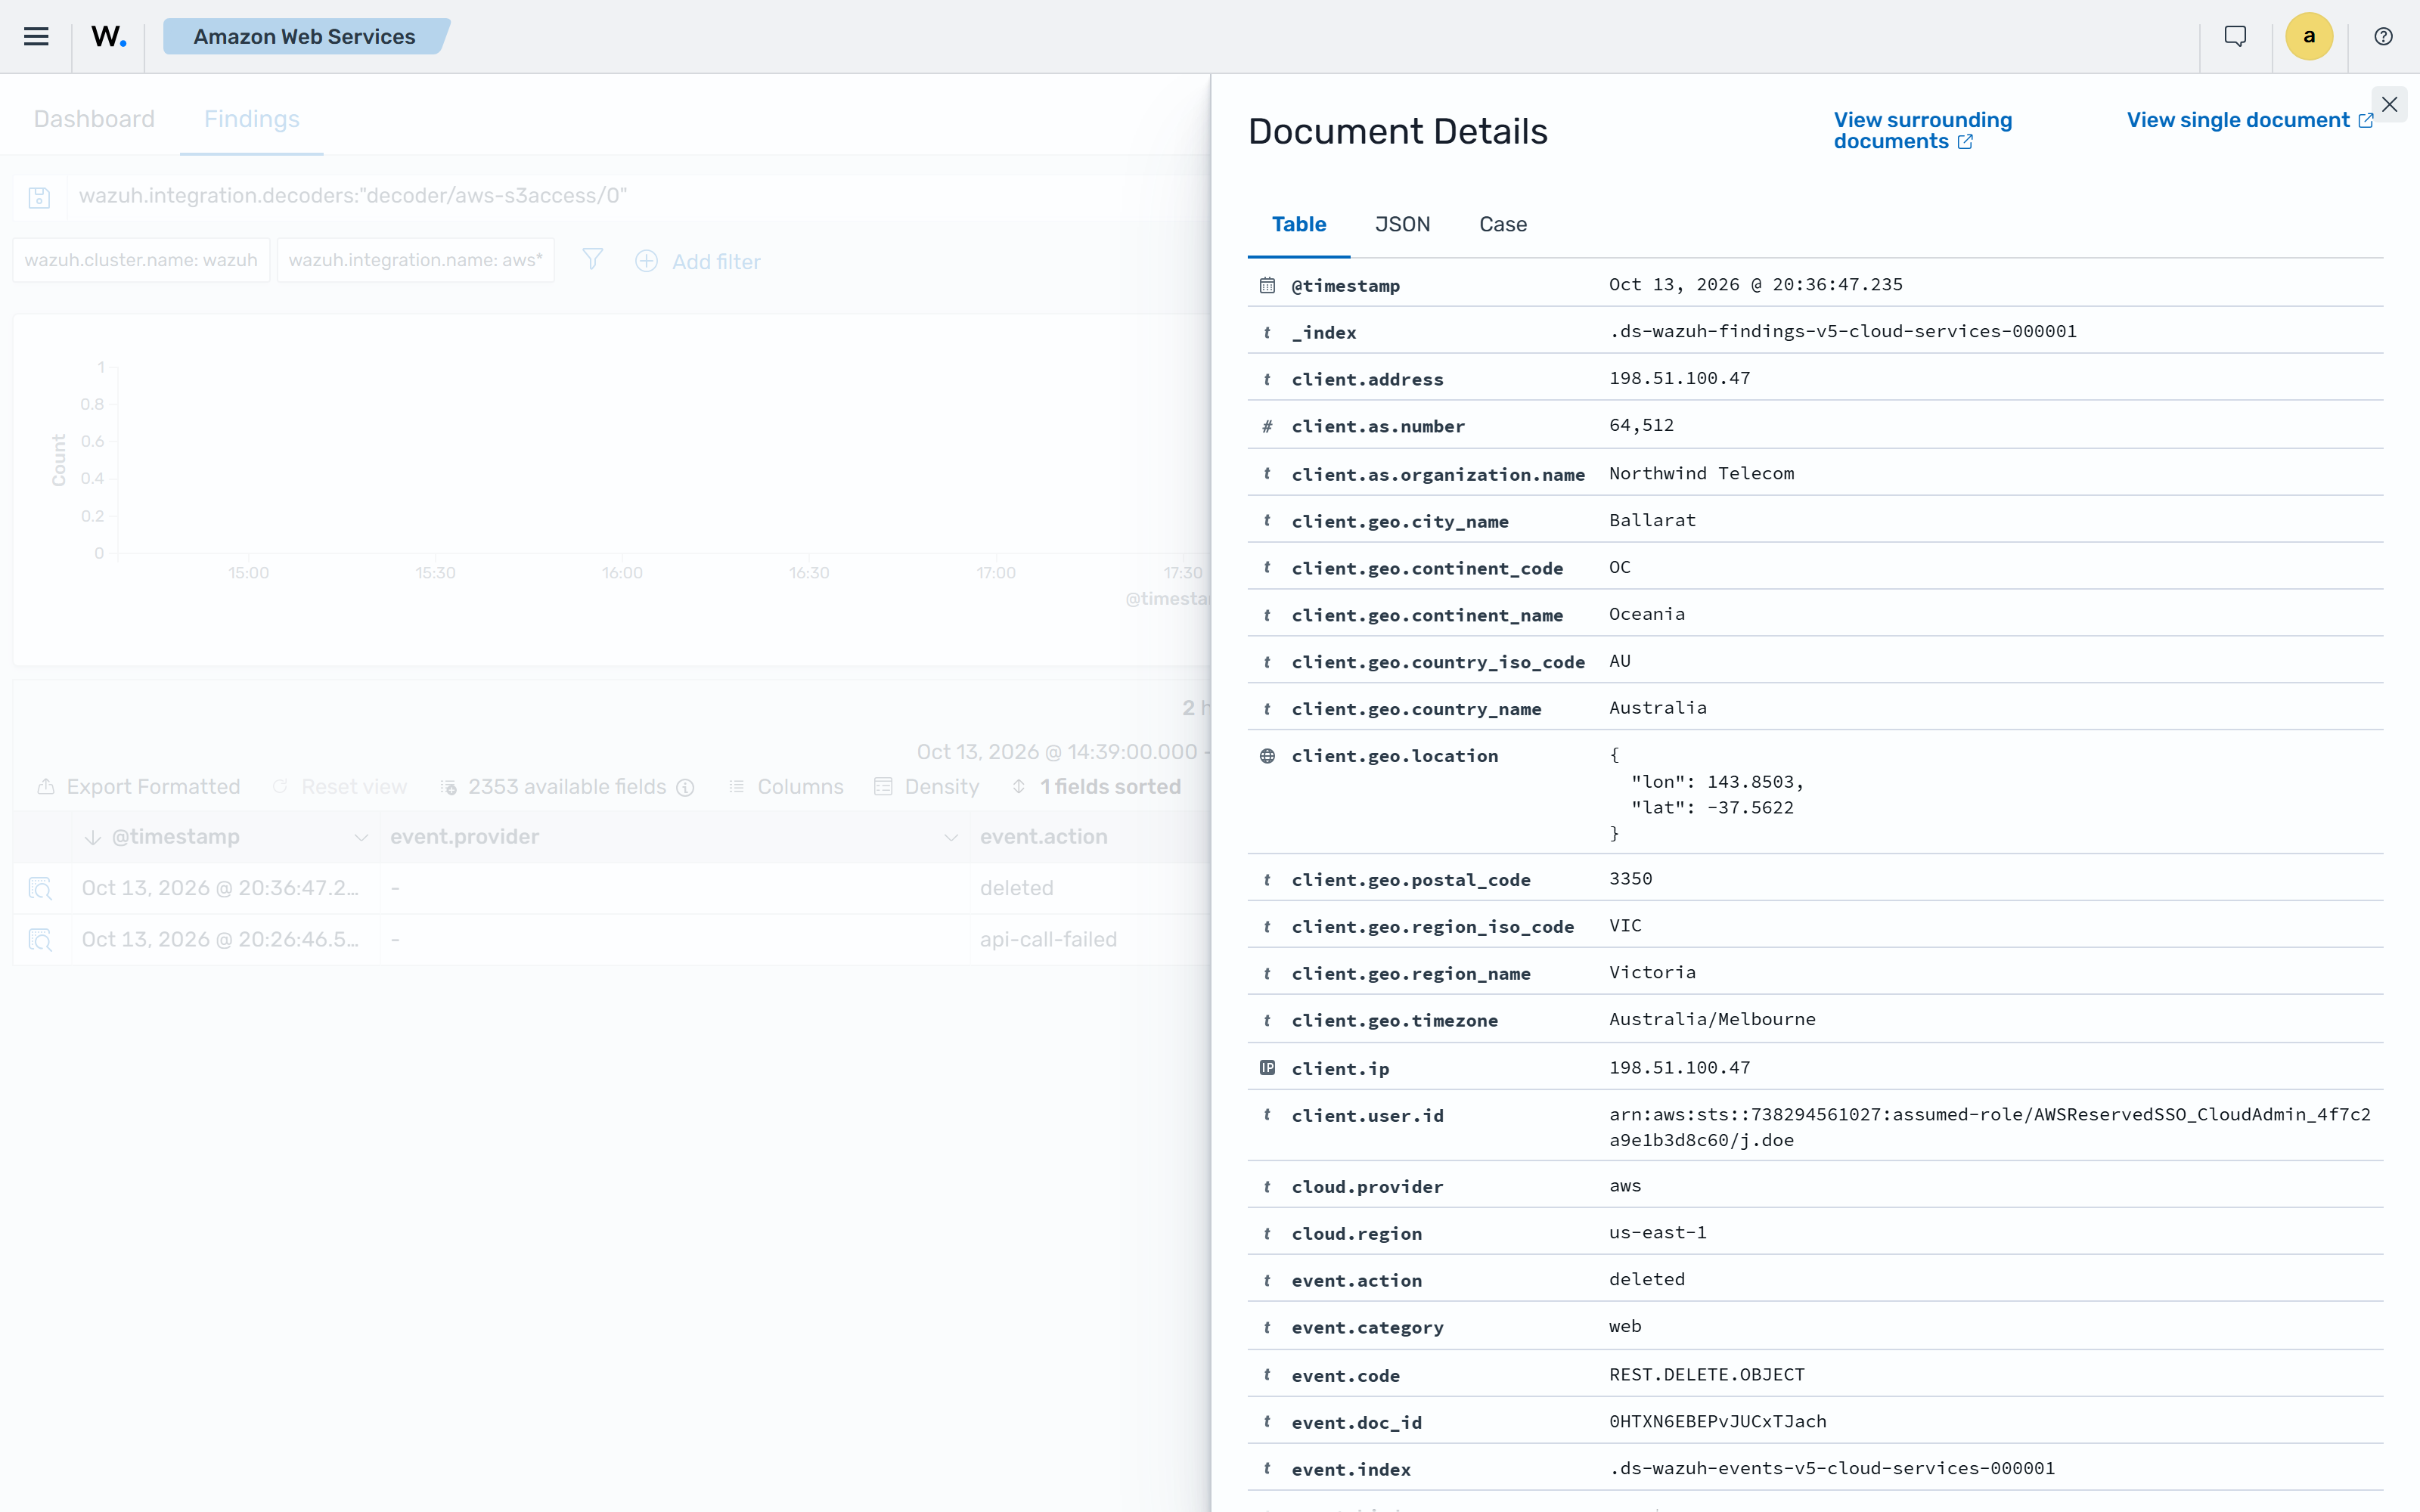Click the client.ip field type icon
2420x1512 pixels.
[x=1267, y=1067]
